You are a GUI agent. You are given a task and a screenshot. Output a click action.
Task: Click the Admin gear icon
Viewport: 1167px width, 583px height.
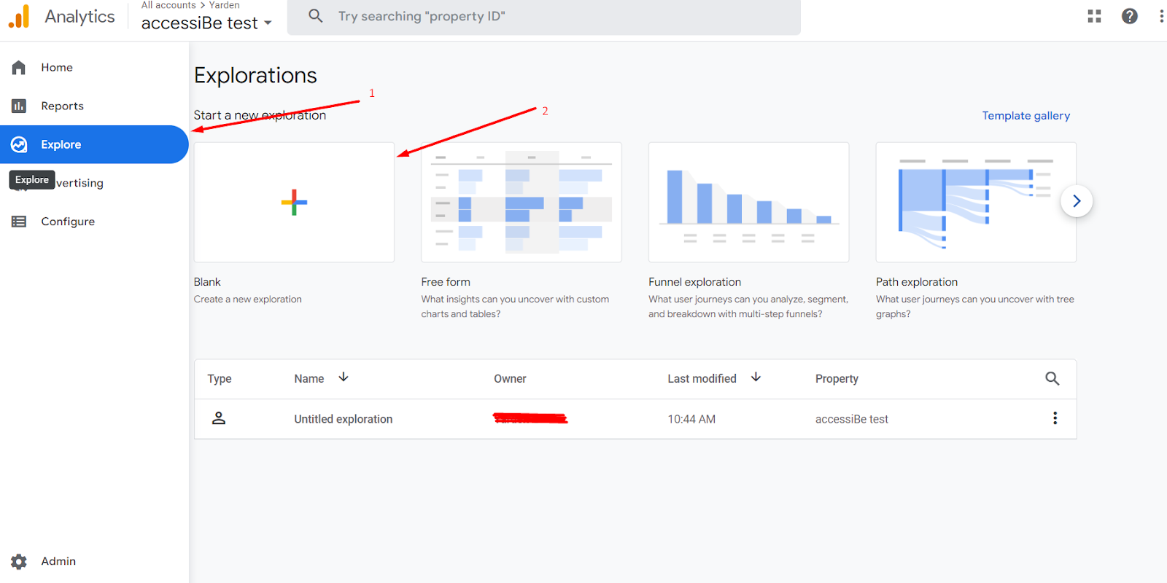(19, 561)
